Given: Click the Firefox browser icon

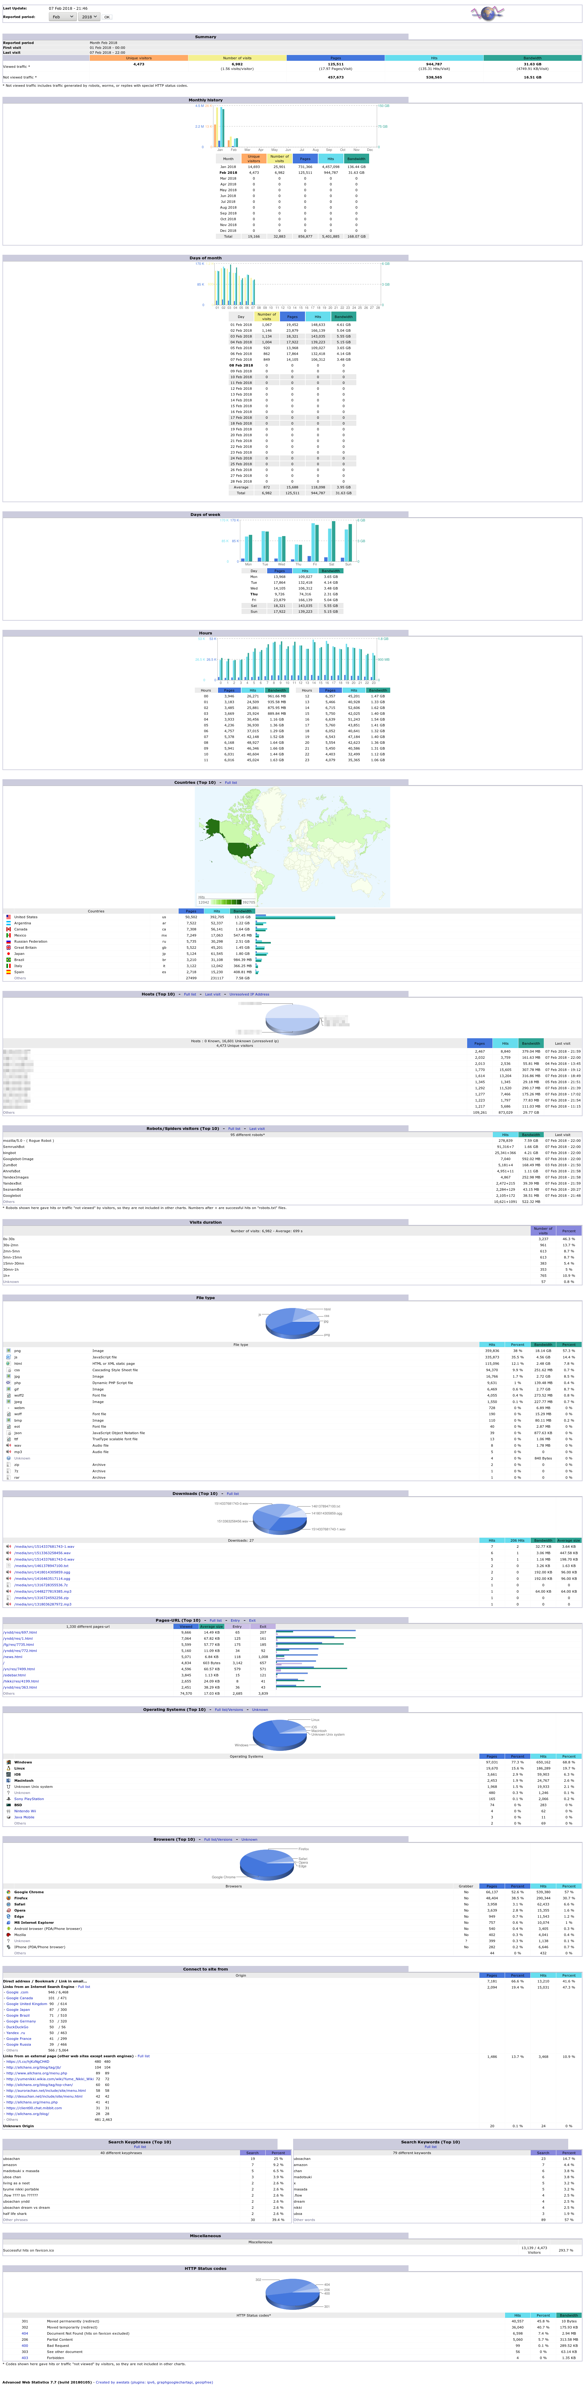Looking at the screenshot, I should 8,1898.
